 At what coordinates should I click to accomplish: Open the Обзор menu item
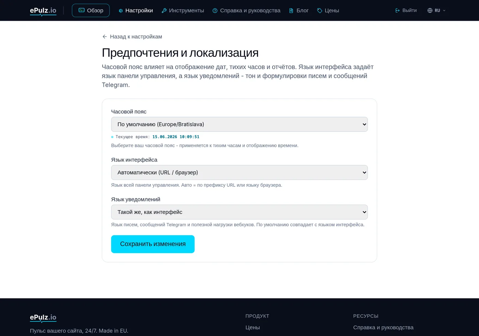pyautogui.click(x=91, y=11)
